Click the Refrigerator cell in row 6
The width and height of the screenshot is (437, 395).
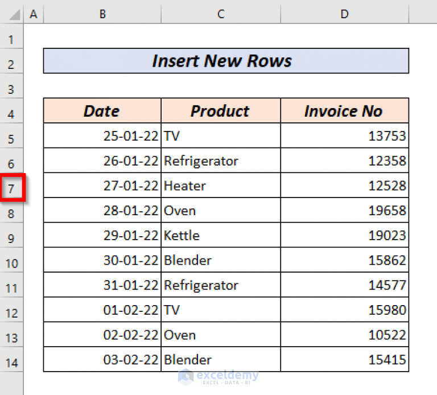point(221,161)
